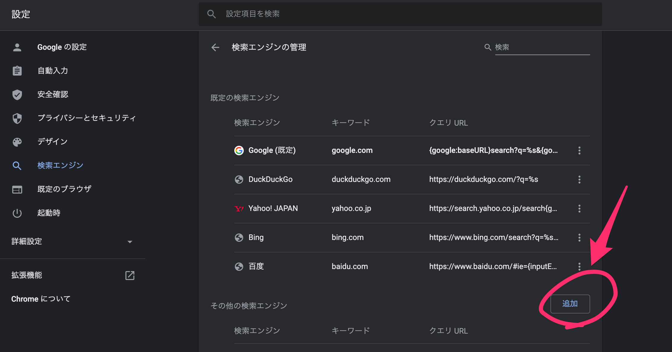Open the three-dot menu for 百度

[x=579, y=267]
